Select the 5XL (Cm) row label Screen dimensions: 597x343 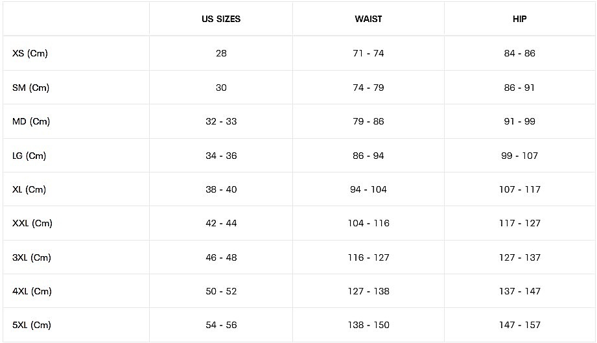tap(31, 325)
